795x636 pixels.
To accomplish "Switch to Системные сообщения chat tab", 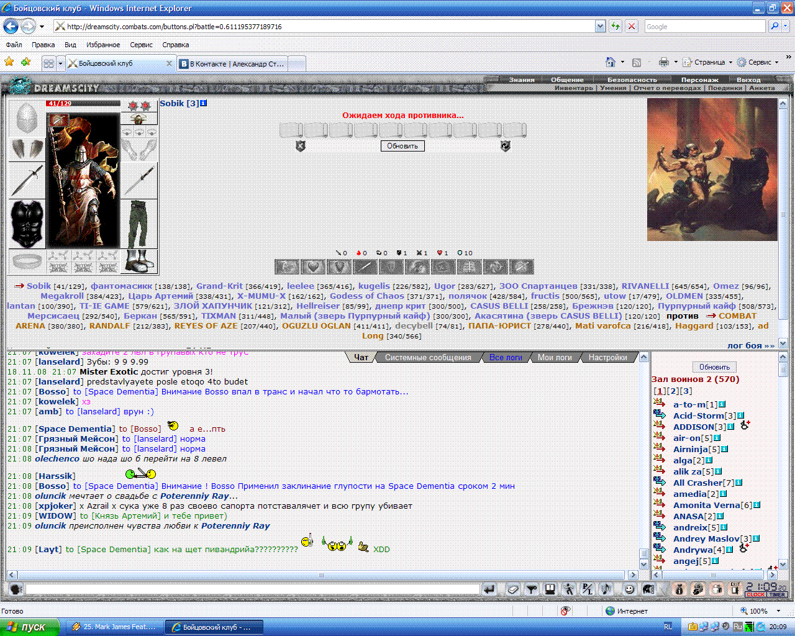I will pos(428,357).
